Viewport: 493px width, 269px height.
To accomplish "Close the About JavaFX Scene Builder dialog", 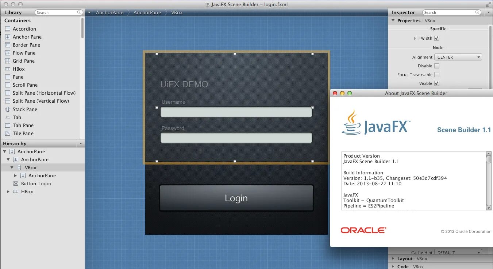I will (x=335, y=93).
